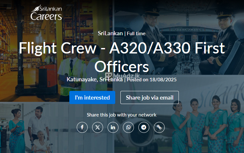The height and width of the screenshot is (153, 244).
Task: Click "Share this job with your network" text
Action: point(122,115)
